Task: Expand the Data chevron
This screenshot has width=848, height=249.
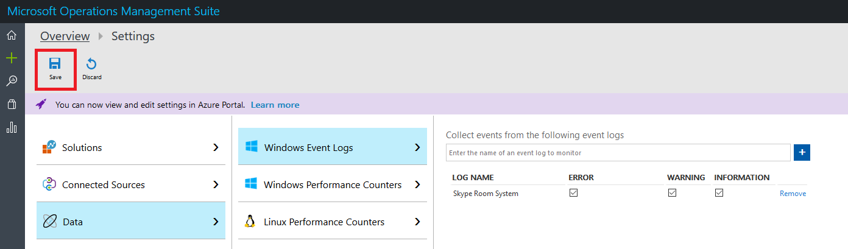Action: click(216, 222)
